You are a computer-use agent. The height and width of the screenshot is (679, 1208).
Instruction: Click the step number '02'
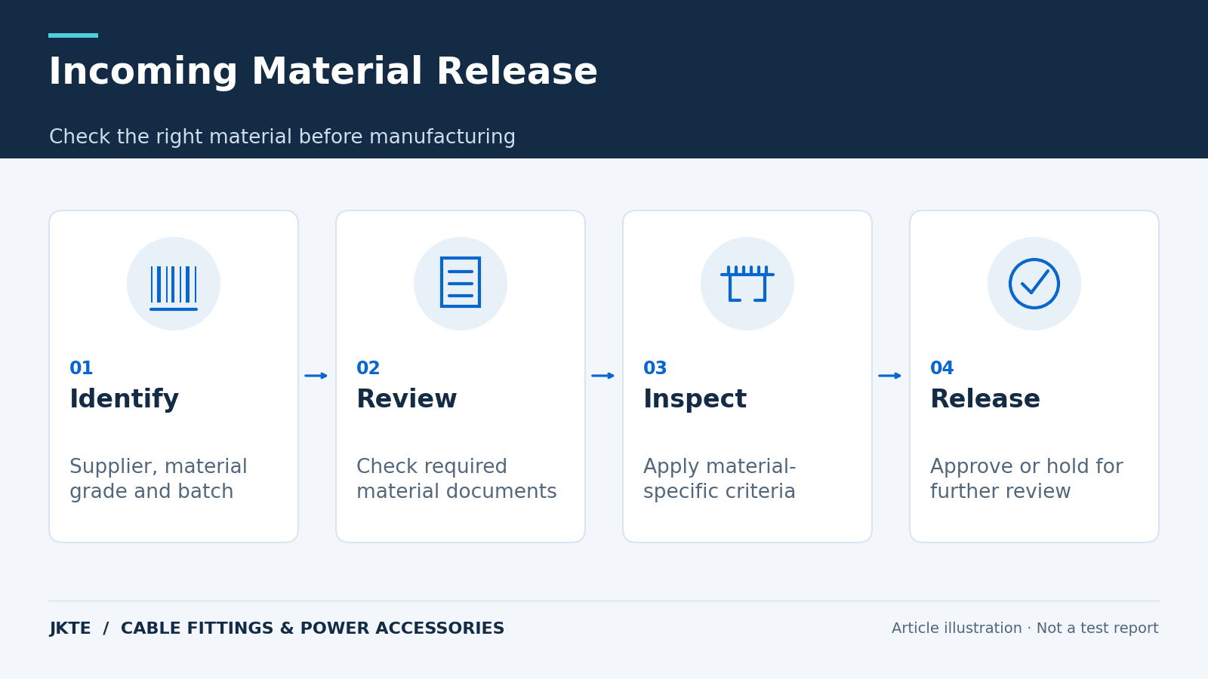coord(368,369)
